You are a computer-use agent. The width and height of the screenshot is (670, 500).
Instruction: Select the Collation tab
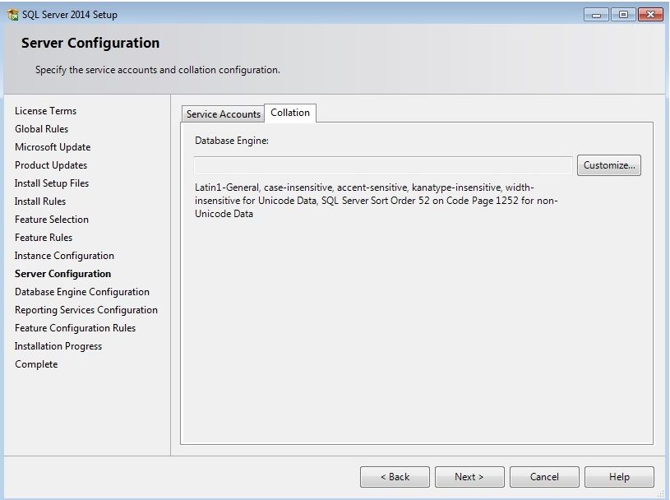click(290, 113)
